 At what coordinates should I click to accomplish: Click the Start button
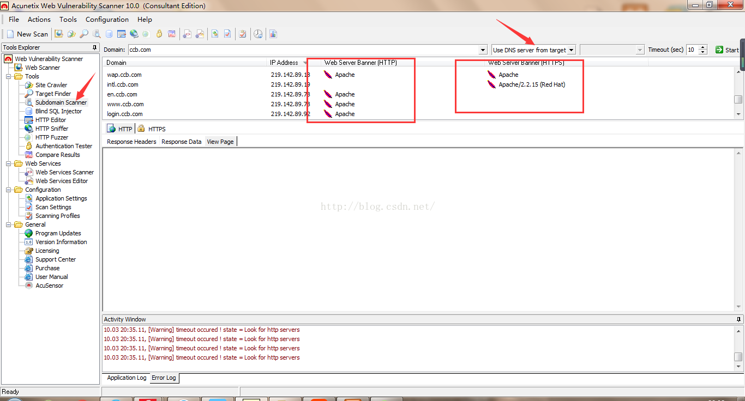[727, 50]
